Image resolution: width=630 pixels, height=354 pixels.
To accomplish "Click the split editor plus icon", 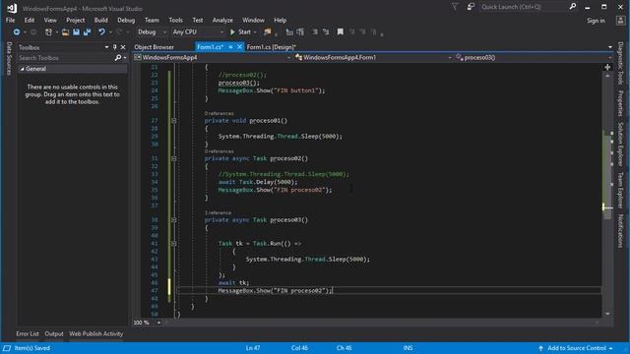I will (607, 67).
